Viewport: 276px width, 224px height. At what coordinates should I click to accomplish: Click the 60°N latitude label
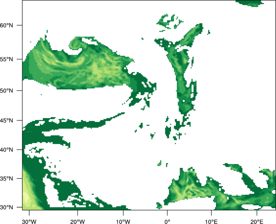click(7, 25)
